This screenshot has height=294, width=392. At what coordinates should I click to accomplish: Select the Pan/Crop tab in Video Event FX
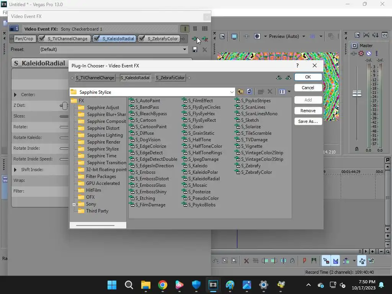coord(24,39)
